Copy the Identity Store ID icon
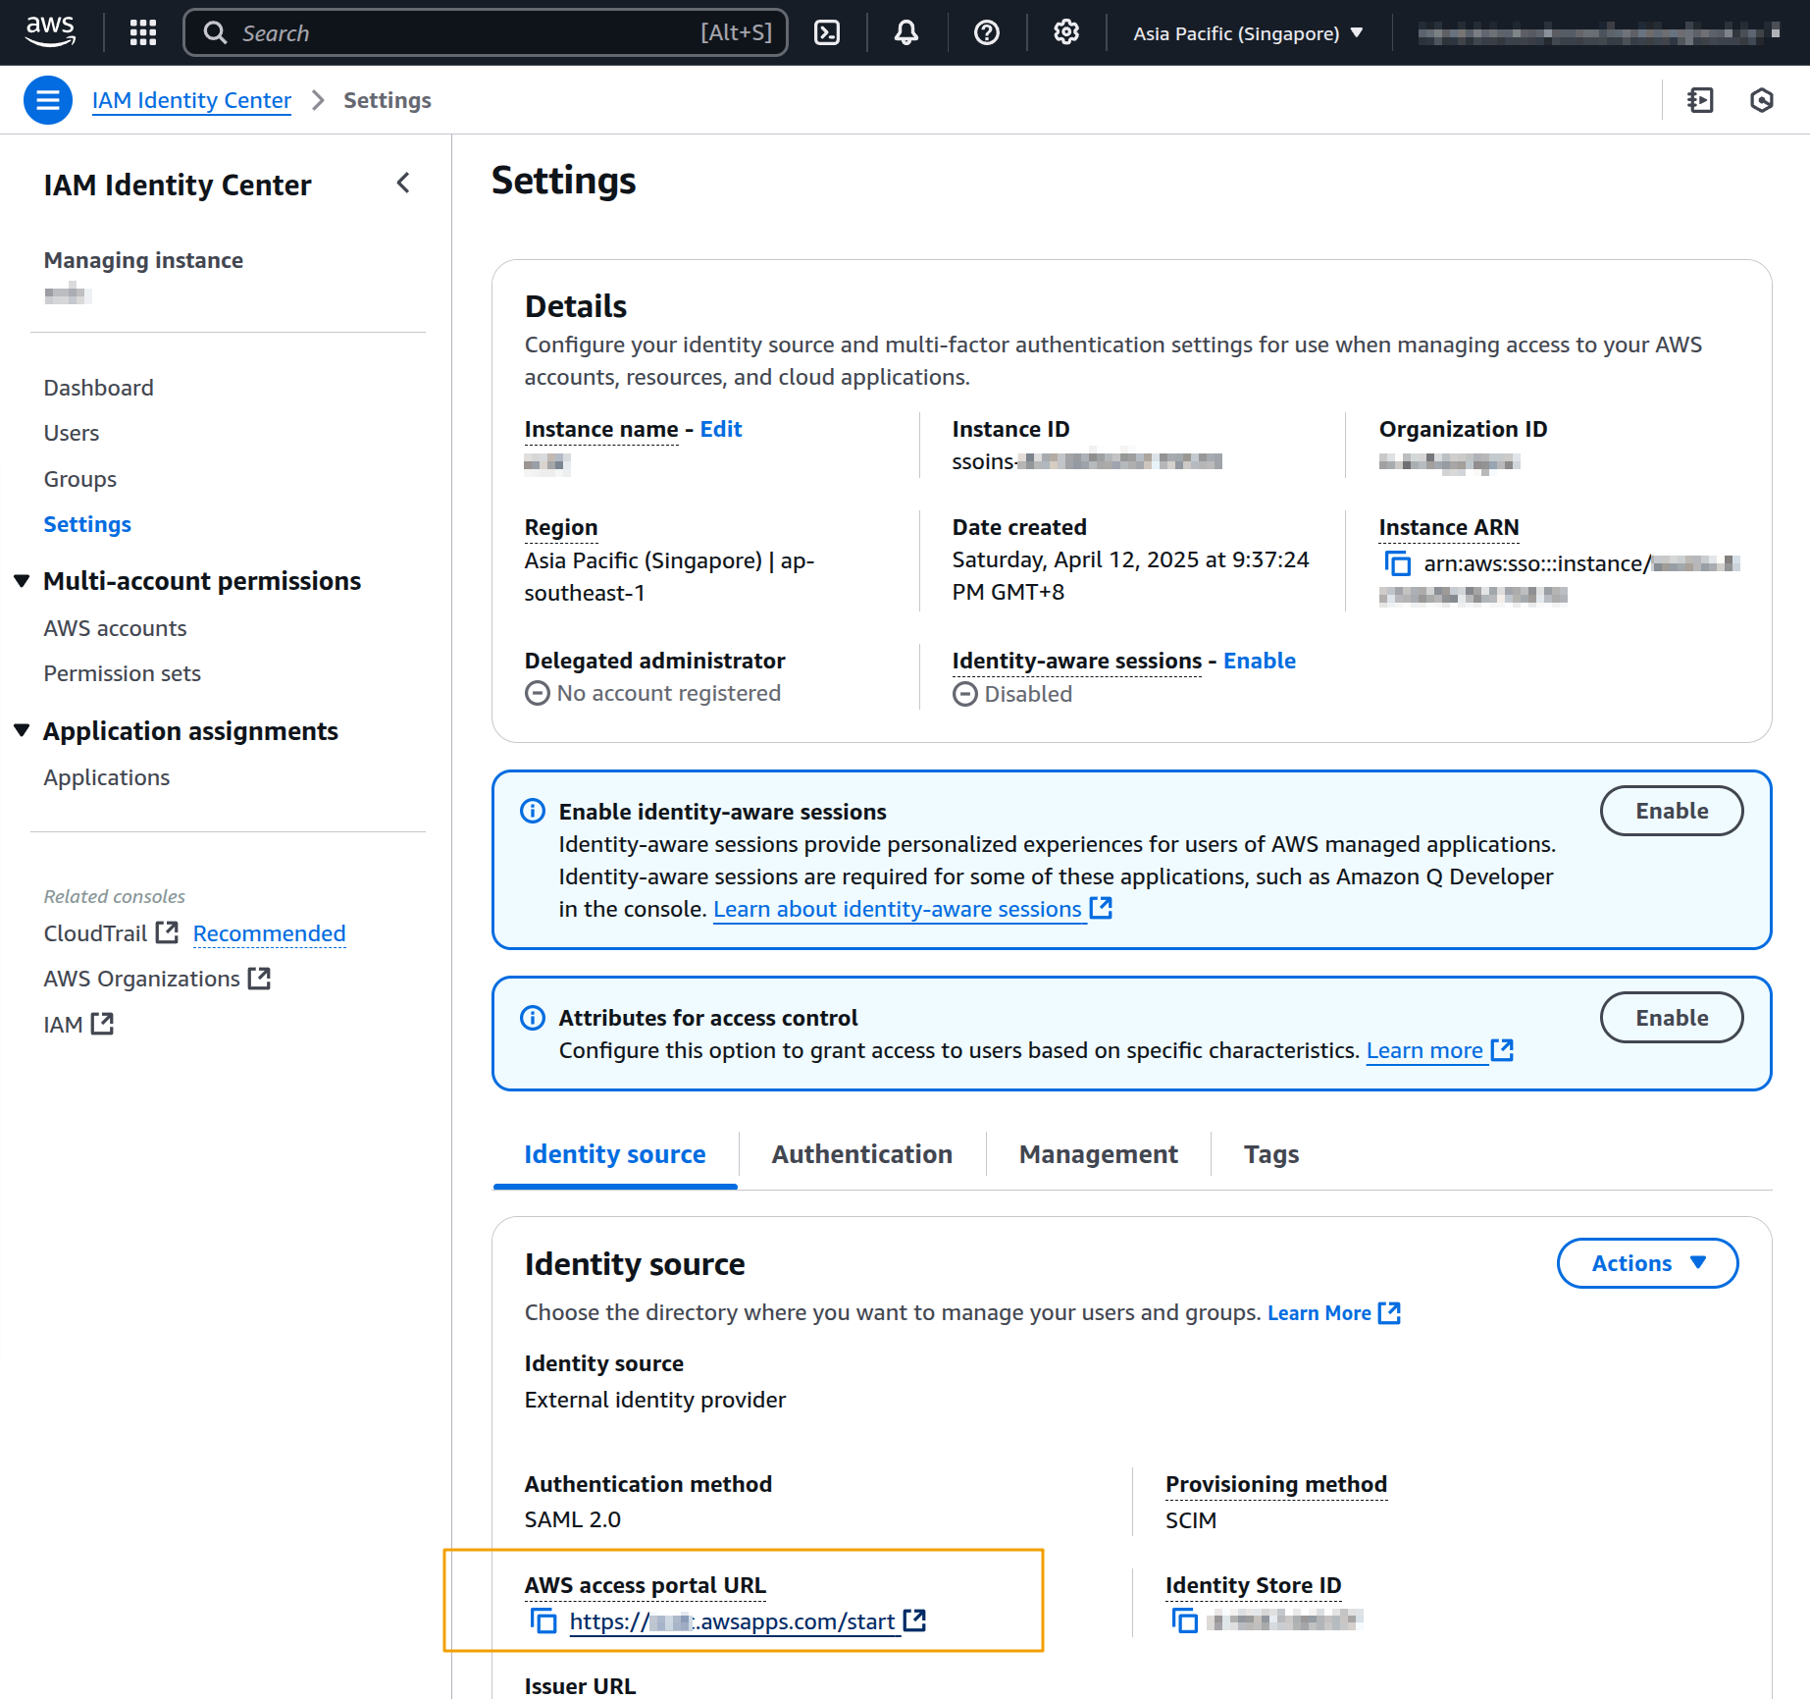1810x1699 pixels. click(1185, 1620)
